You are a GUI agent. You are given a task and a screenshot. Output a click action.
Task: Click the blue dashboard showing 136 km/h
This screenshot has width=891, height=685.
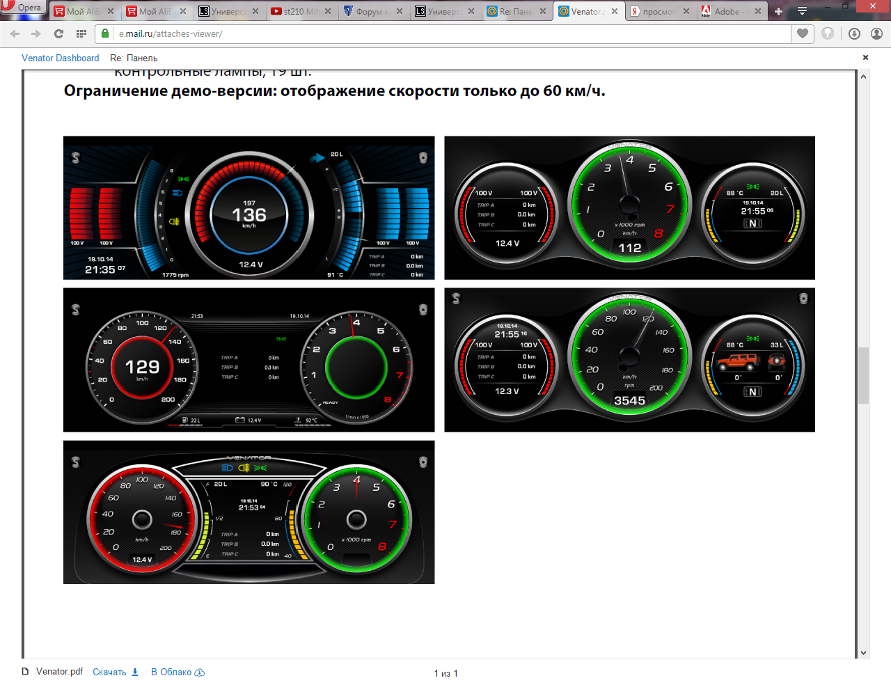249,207
